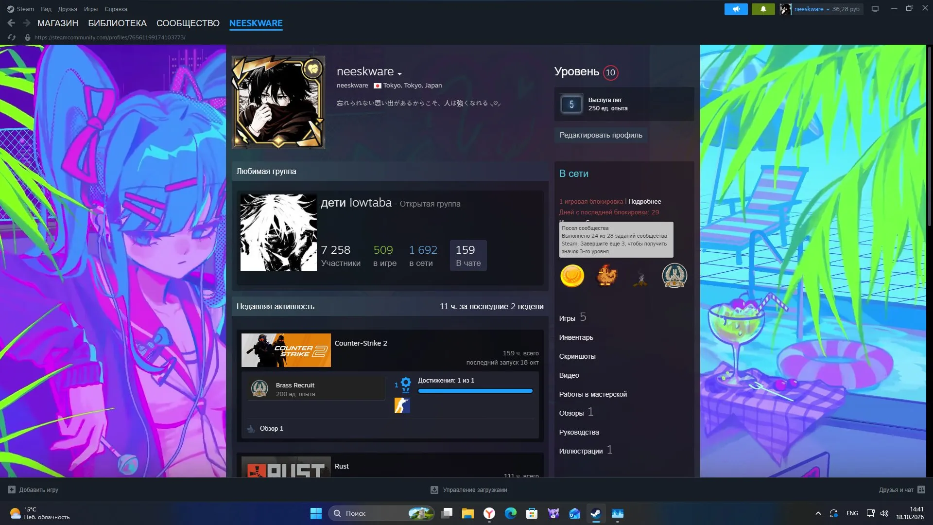This screenshot has width=933, height=525.
Task: Open the Подробнее link about the game ban
Action: click(x=644, y=201)
